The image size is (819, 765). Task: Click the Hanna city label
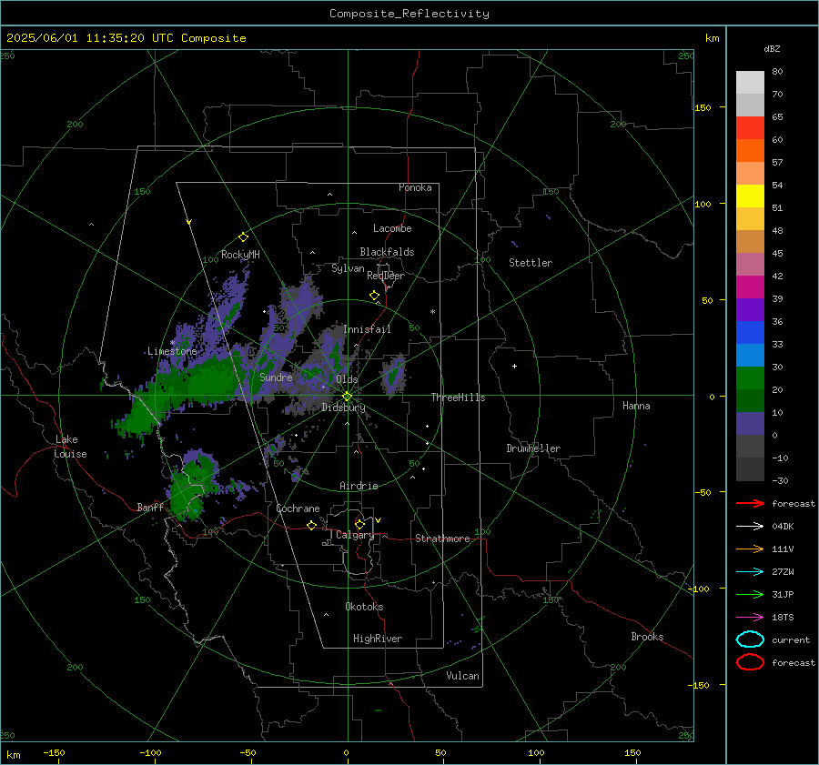(x=636, y=406)
